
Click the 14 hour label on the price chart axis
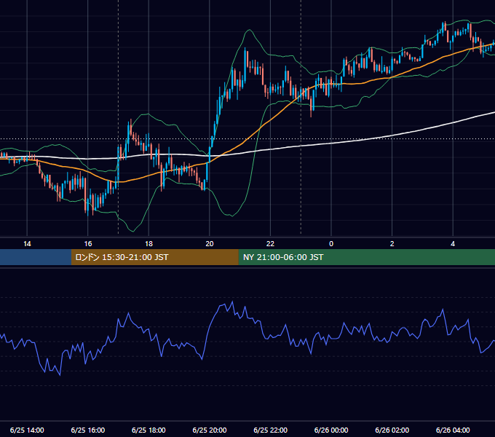click(x=27, y=244)
